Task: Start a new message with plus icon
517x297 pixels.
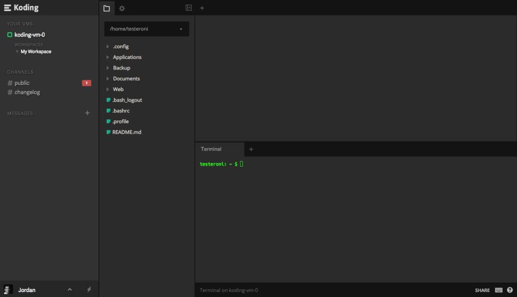Action: click(x=87, y=113)
